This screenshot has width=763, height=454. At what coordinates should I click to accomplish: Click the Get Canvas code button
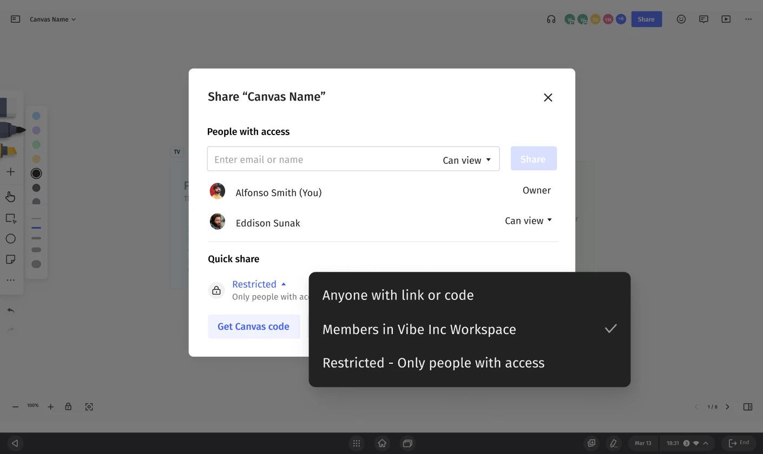coord(253,326)
